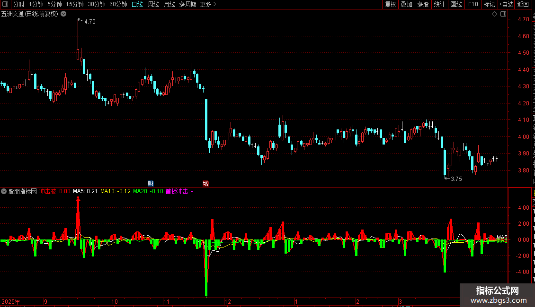Click month 9 on the time axis
The image size is (535, 307).
pos(45,301)
